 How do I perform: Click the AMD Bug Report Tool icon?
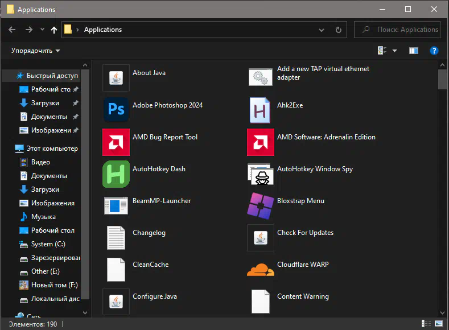116,142
